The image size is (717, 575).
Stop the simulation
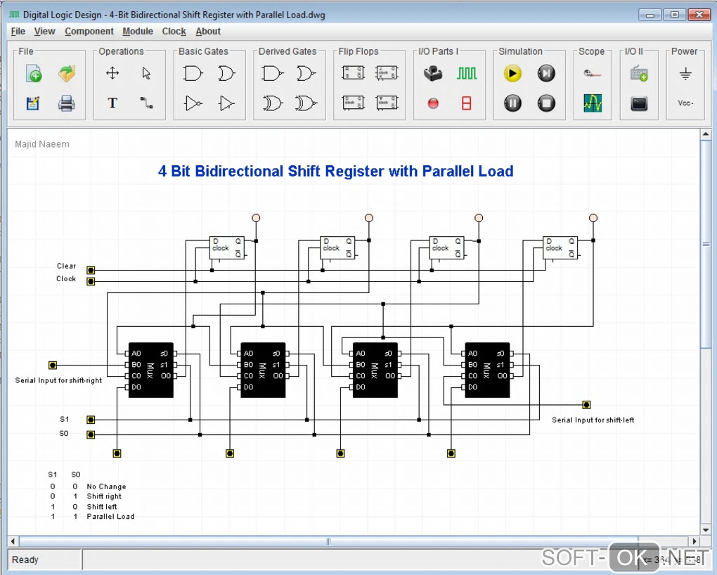pyautogui.click(x=546, y=103)
